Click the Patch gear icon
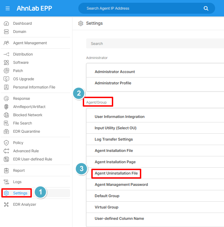Image resolution: width=224 pixels, height=227 pixels. click(x=6, y=71)
